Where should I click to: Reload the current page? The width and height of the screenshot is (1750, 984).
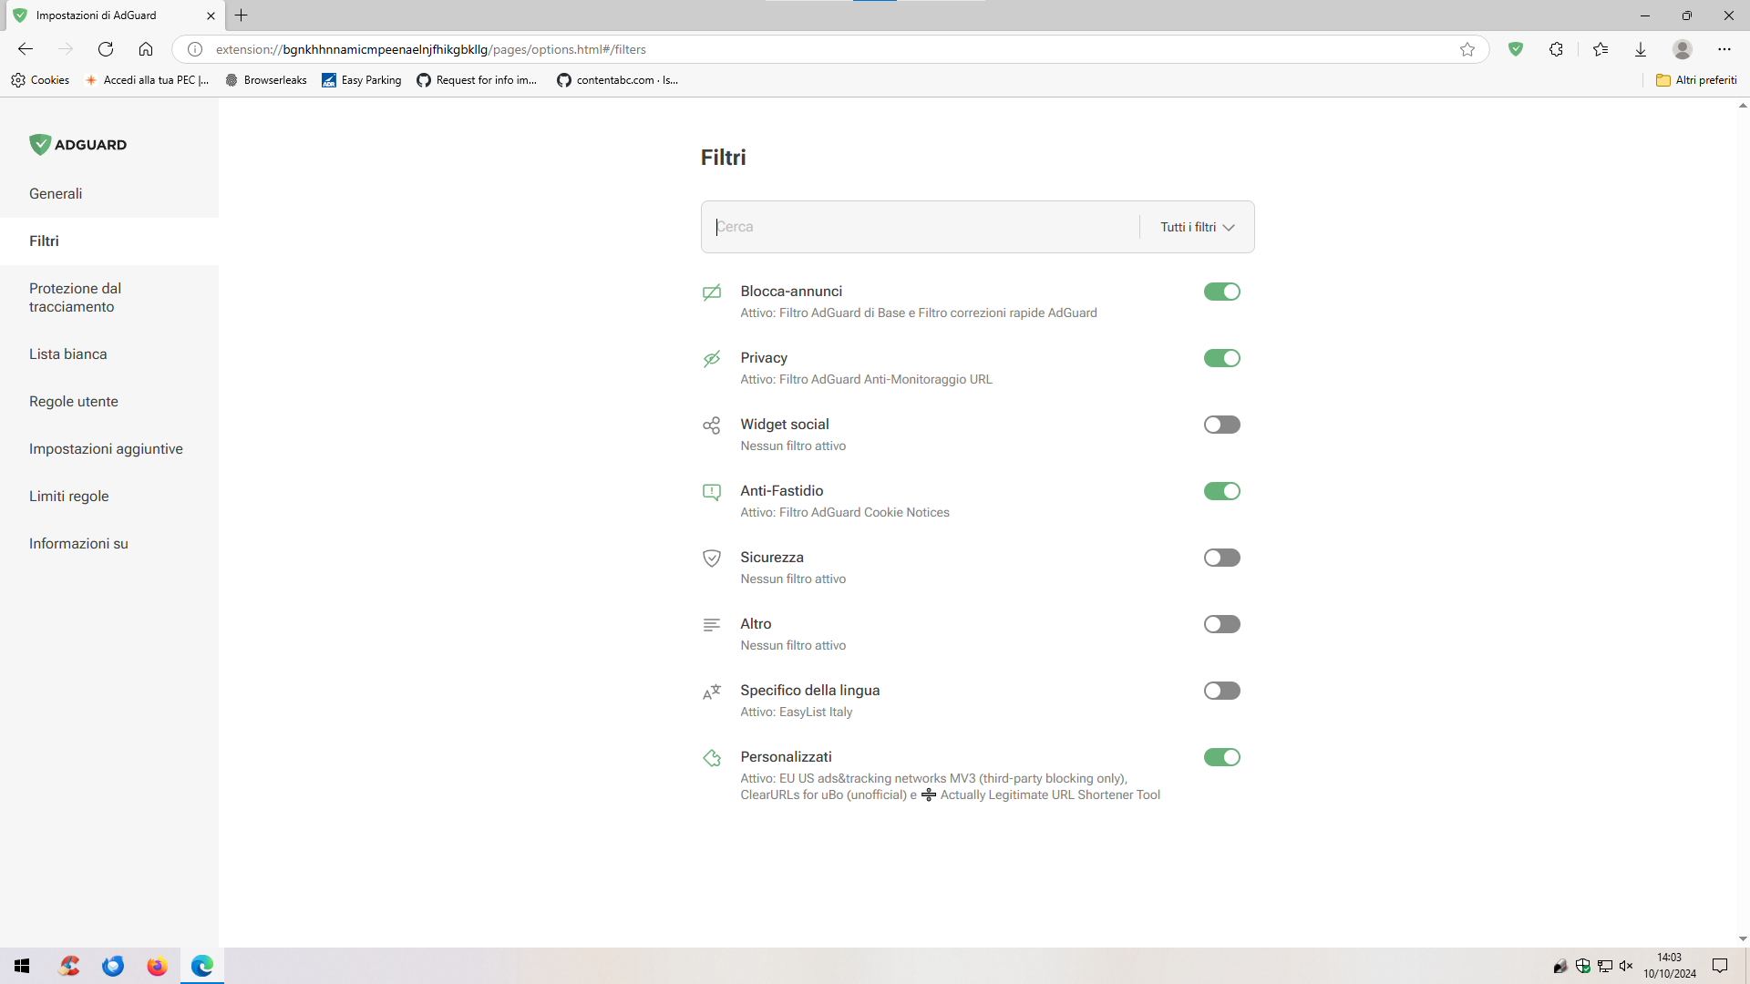click(x=106, y=49)
